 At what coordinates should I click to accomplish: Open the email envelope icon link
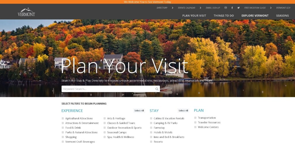point(226,8)
